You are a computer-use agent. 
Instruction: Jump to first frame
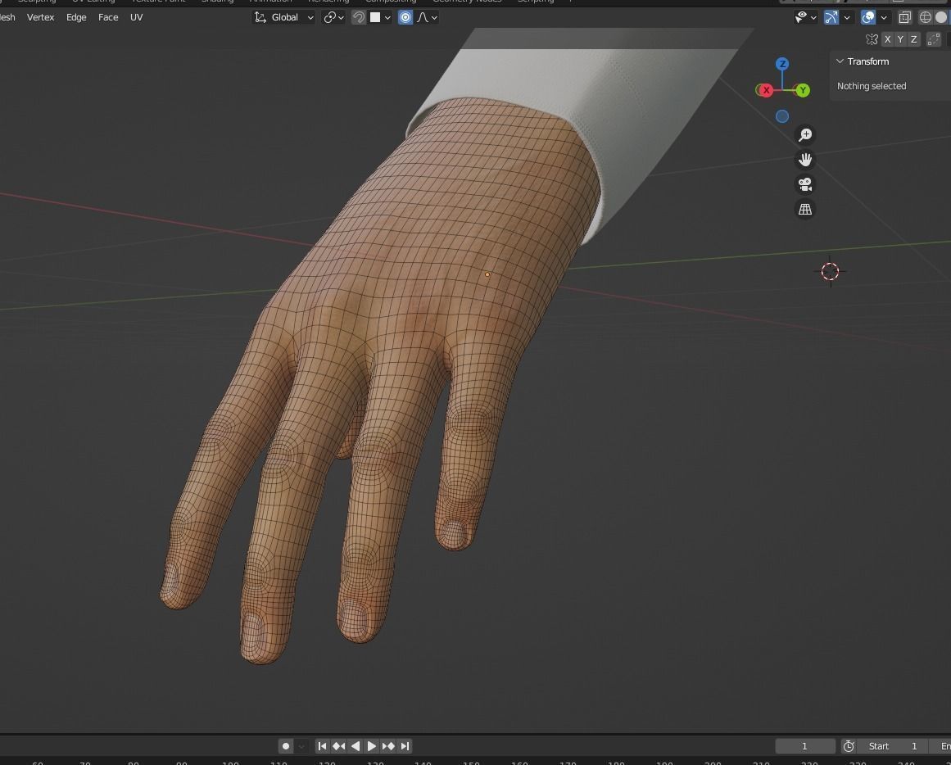322,745
